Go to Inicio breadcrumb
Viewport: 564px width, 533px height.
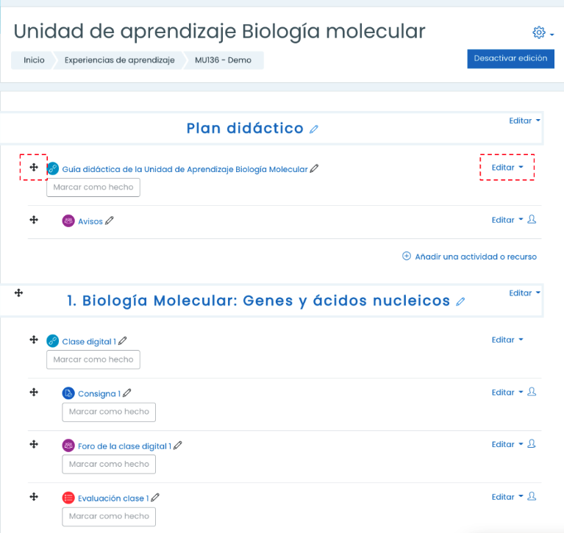pos(34,60)
